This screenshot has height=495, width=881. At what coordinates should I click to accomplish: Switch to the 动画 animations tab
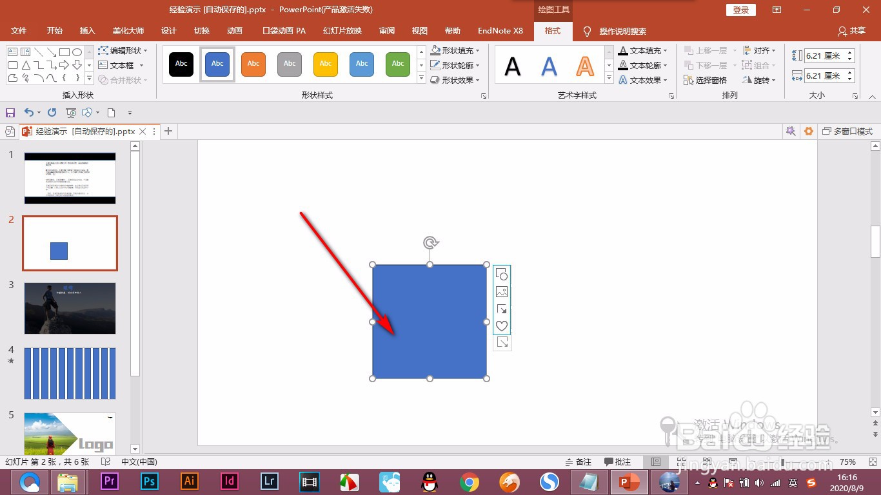[x=235, y=31]
